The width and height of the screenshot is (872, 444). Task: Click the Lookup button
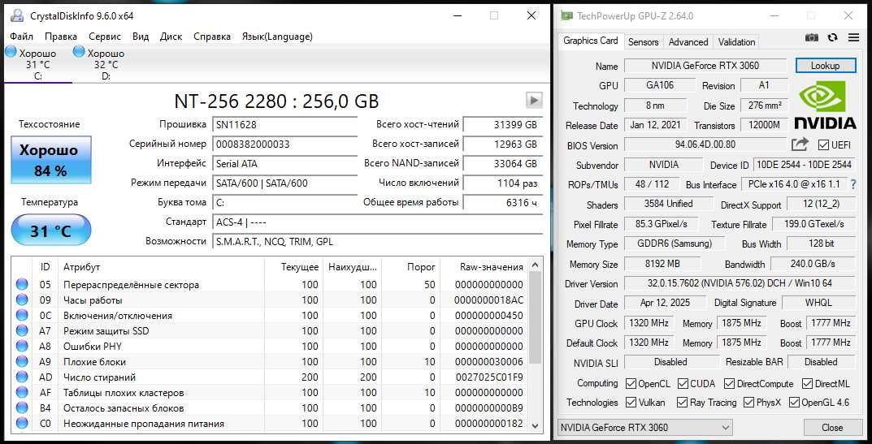826,66
